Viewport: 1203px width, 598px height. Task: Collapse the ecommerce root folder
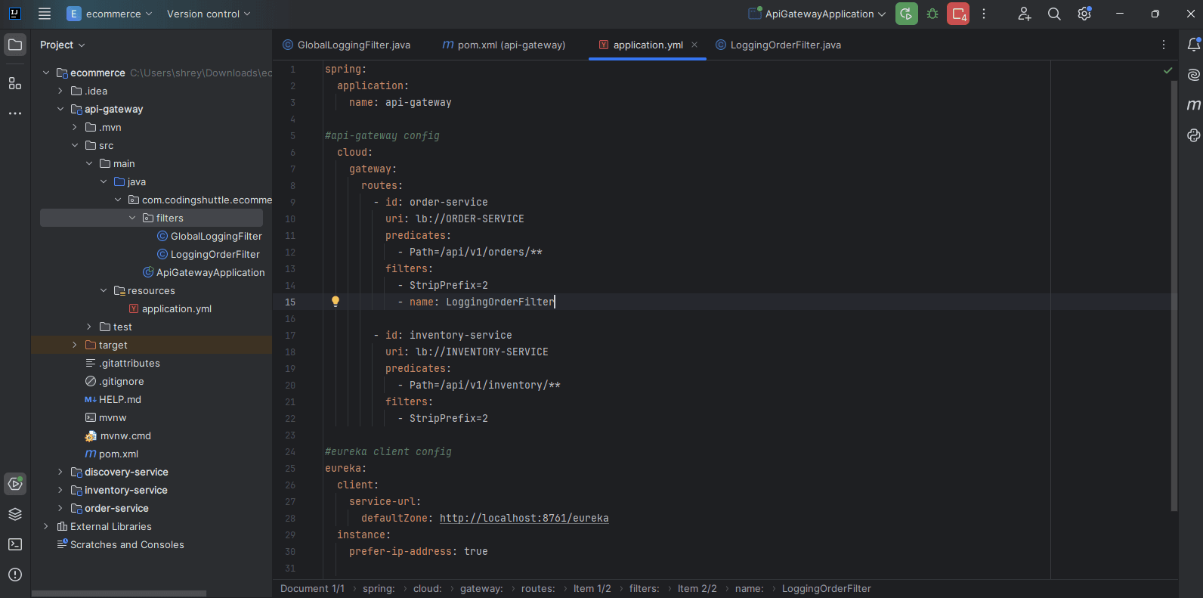point(46,73)
